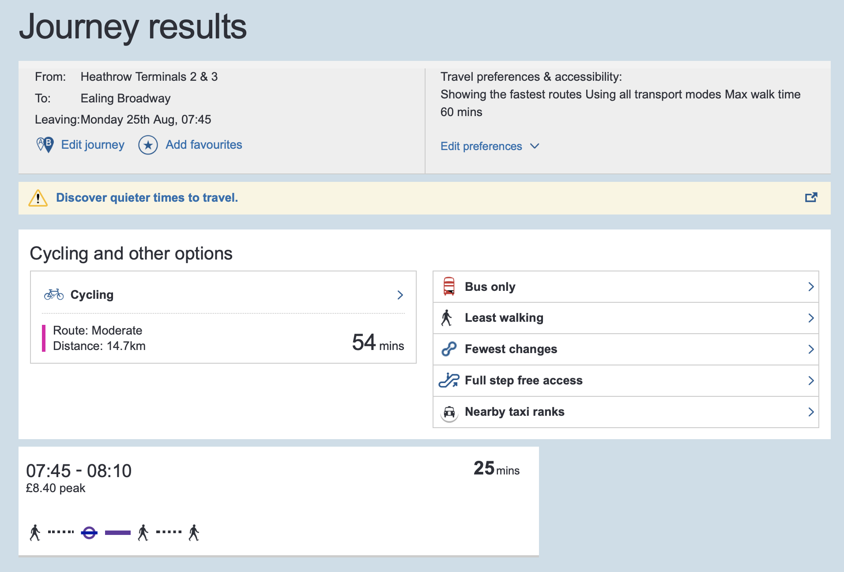
Task: Expand the Bus only journey options
Action: (x=811, y=286)
